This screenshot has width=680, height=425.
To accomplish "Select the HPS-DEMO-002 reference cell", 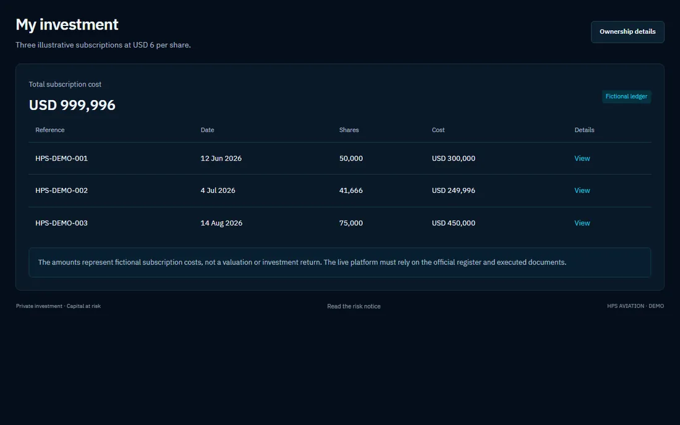I will pyautogui.click(x=62, y=191).
